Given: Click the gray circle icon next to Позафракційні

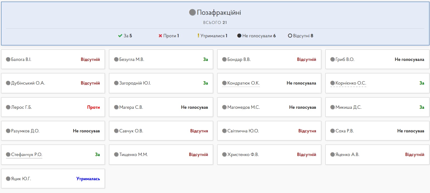Looking at the screenshot, I should coord(192,13).
